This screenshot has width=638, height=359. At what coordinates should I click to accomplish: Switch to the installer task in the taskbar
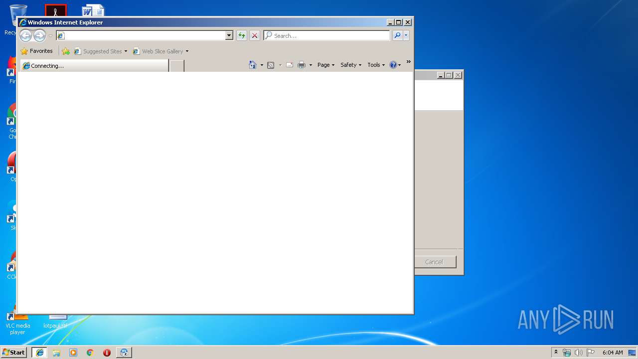click(124, 352)
